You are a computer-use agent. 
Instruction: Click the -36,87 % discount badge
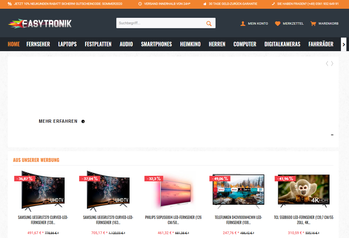pyautogui.click(x=25, y=179)
